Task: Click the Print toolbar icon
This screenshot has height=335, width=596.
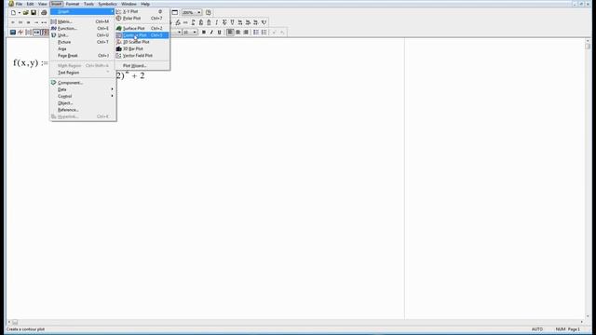Action: pos(44,12)
